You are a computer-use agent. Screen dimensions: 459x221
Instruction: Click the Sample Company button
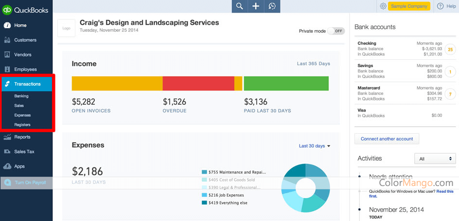409,6
